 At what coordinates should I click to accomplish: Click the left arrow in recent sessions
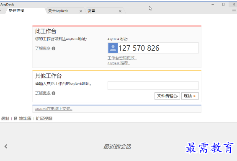point(6,146)
